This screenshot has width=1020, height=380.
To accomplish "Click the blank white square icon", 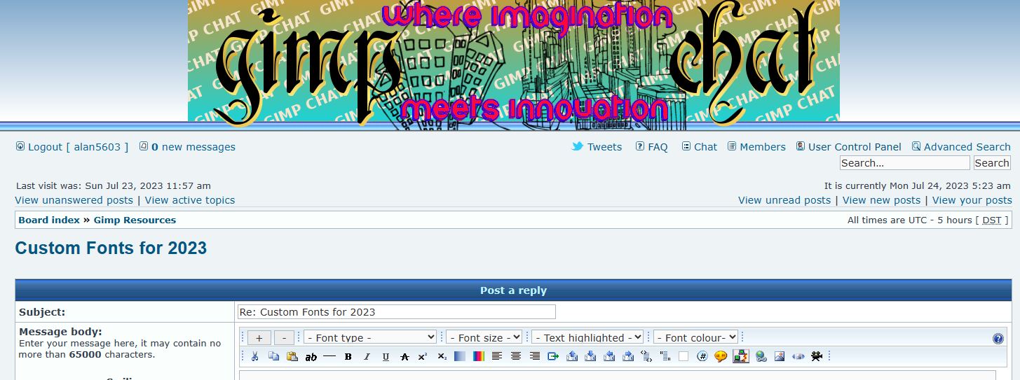I will pyautogui.click(x=684, y=356).
